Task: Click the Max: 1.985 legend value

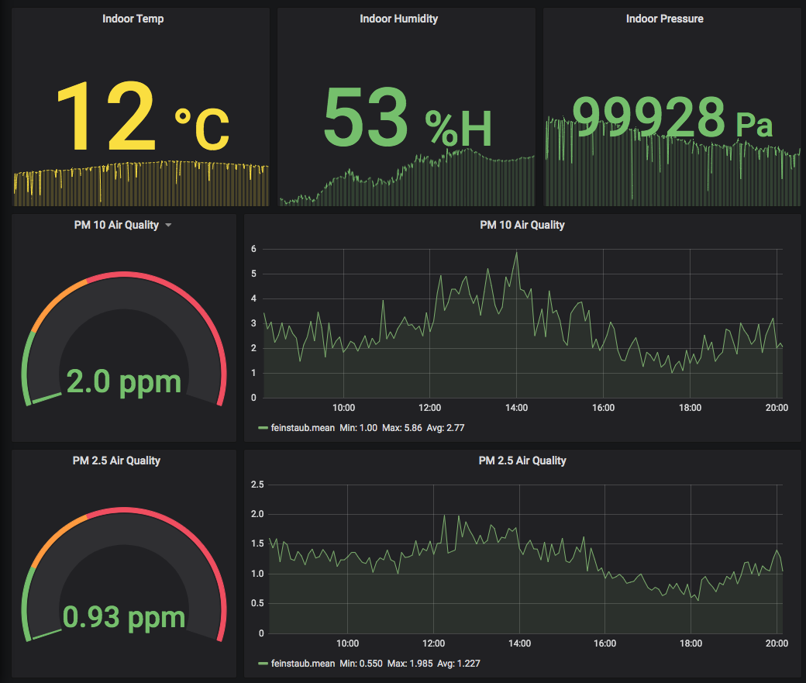Action: [x=410, y=664]
